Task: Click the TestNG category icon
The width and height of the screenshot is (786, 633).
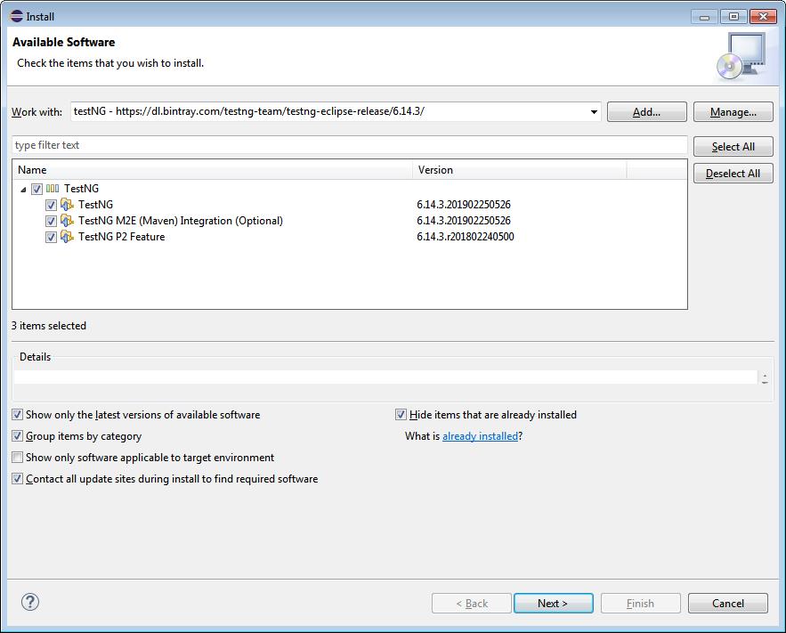Action: tap(53, 189)
